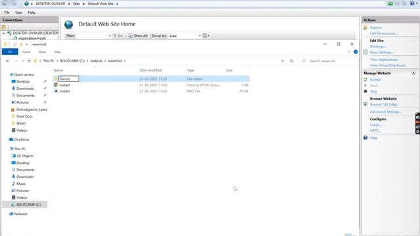Select Network in navigation pane

tap(20, 214)
